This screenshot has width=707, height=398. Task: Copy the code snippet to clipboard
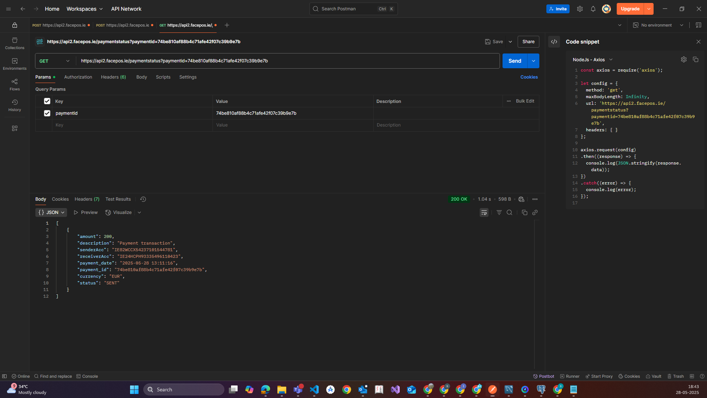(696, 59)
